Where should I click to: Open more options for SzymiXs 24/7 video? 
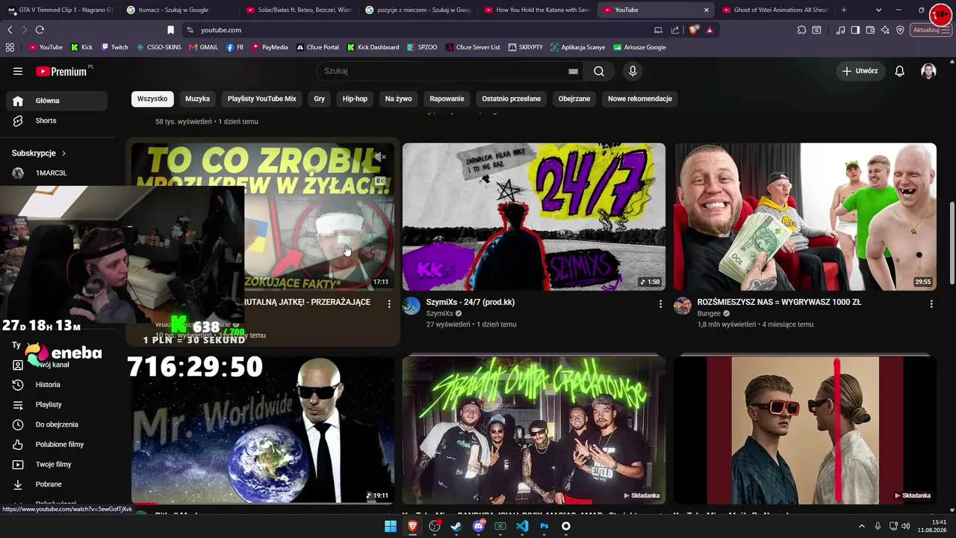tap(660, 304)
